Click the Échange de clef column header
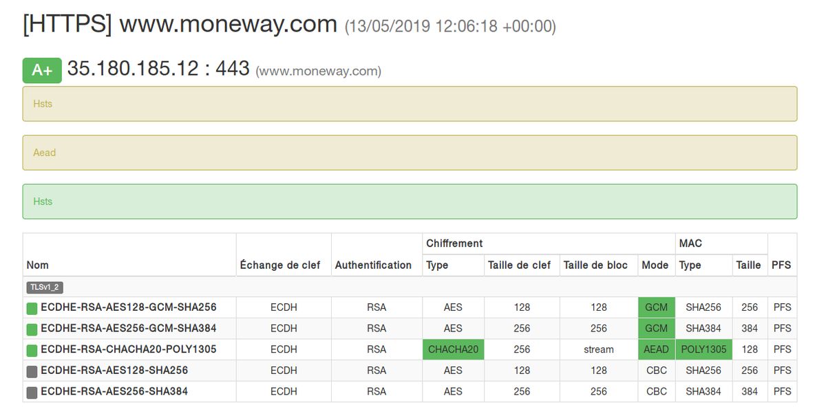Screen dimensions: 826x418 280,265
